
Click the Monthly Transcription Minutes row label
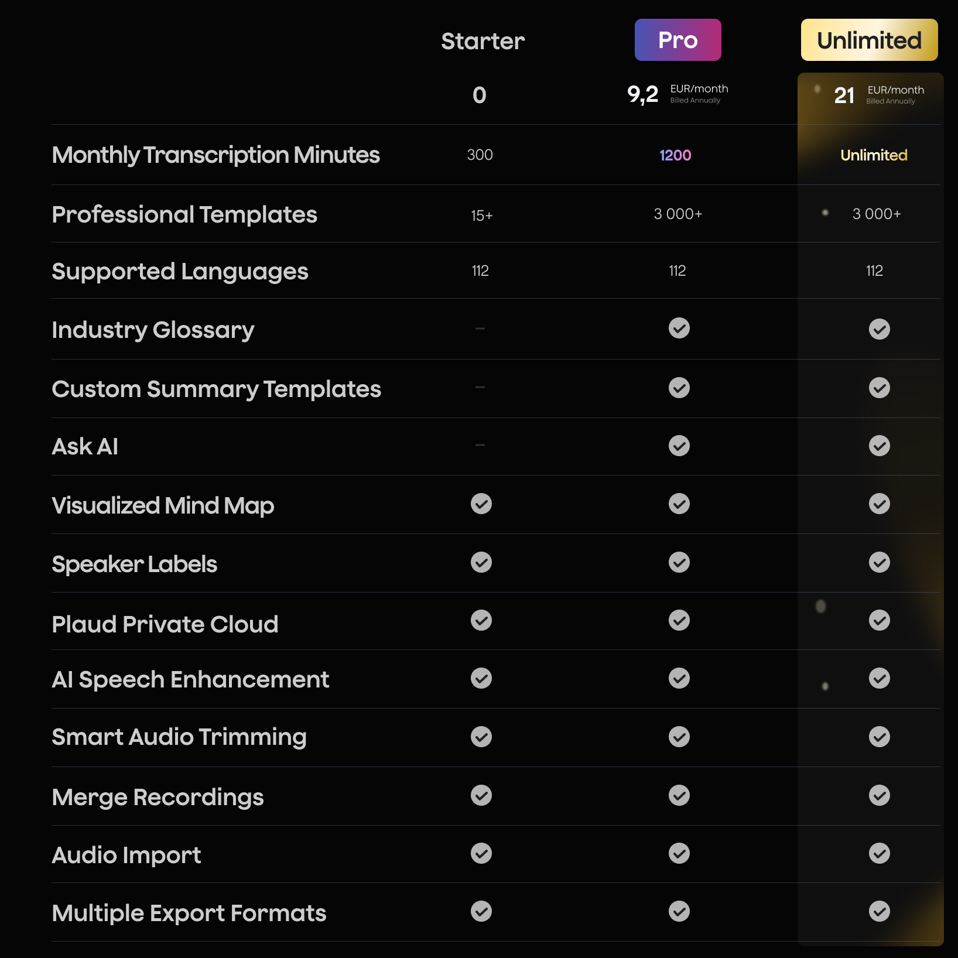[215, 155]
